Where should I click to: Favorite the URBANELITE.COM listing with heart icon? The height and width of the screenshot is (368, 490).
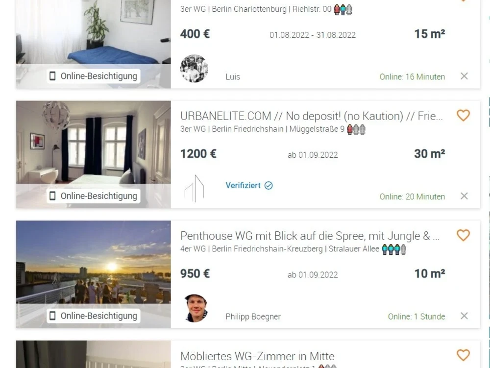click(x=463, y=115)
